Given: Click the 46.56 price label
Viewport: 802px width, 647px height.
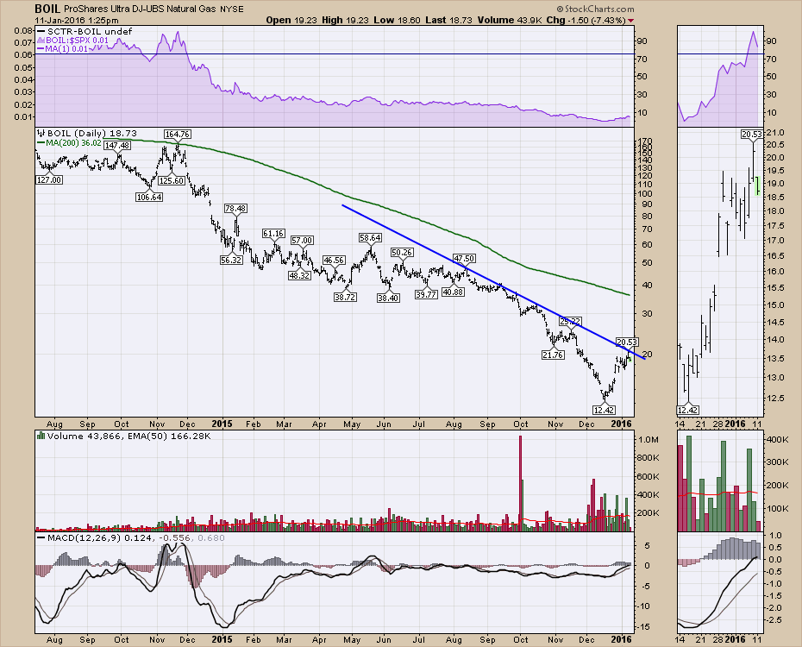Looking at the screenshot, I should click(x=334, y=261).
